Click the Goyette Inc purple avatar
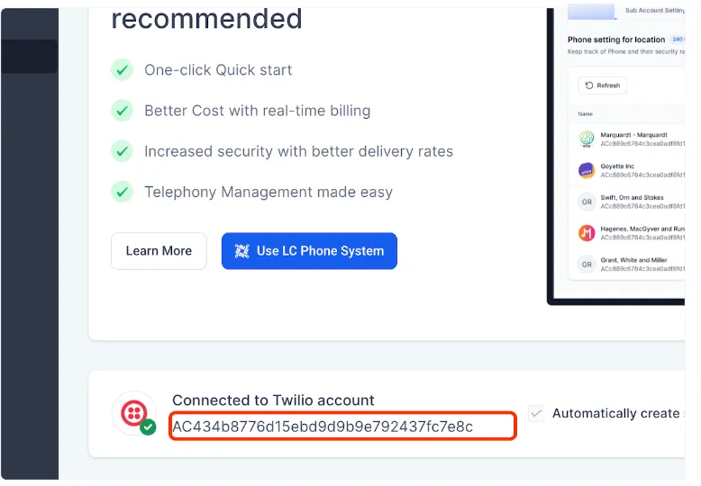The width and height of the screenshot is (701, 486). point(587,170)
